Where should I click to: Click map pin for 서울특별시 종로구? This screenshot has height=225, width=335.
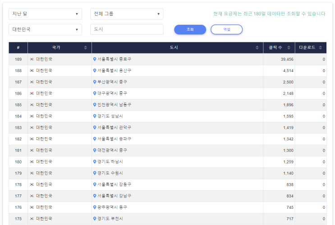point(95,59)
